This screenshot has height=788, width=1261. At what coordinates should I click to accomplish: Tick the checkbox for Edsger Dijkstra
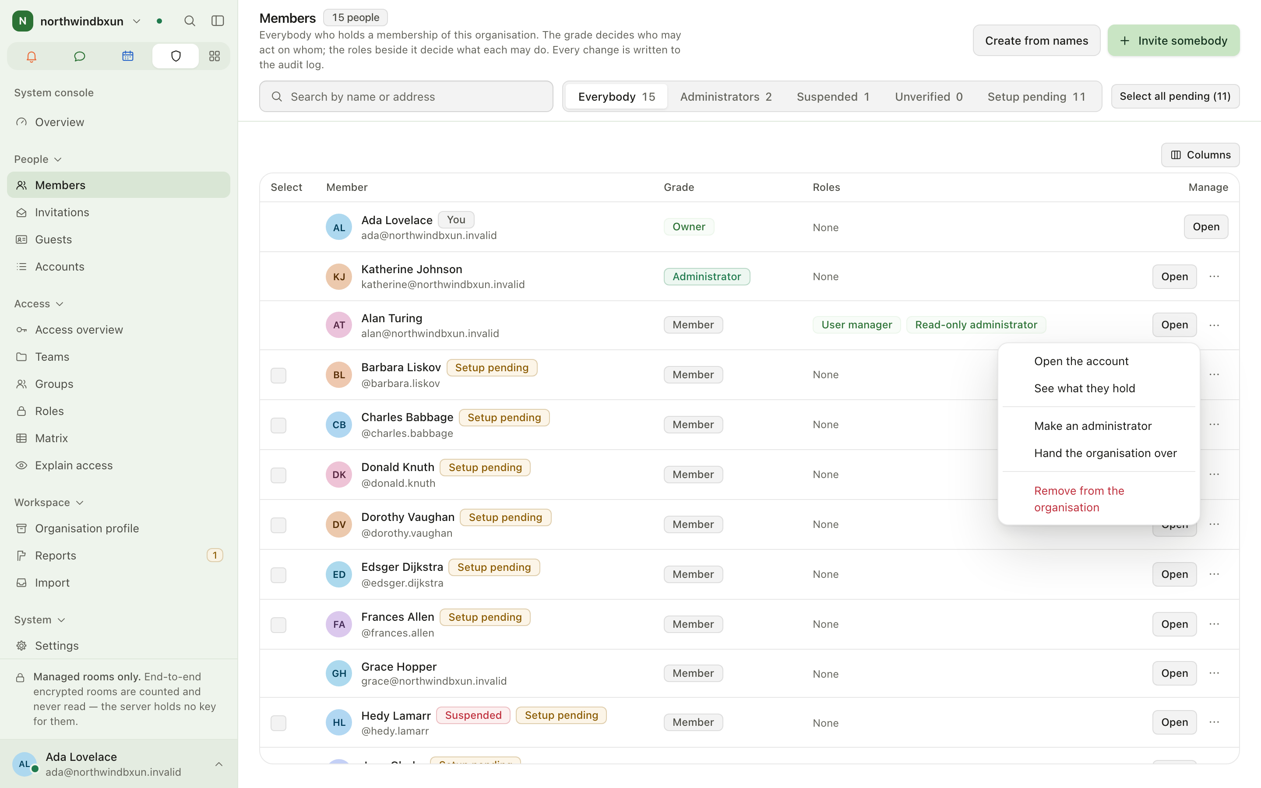[x=278, y=575]
